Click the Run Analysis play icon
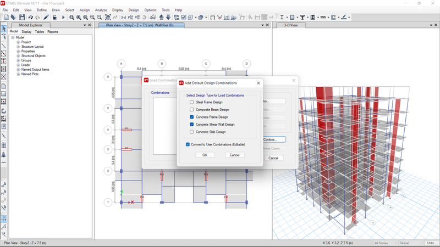This screenshot has width=440, height=247. 63,18
